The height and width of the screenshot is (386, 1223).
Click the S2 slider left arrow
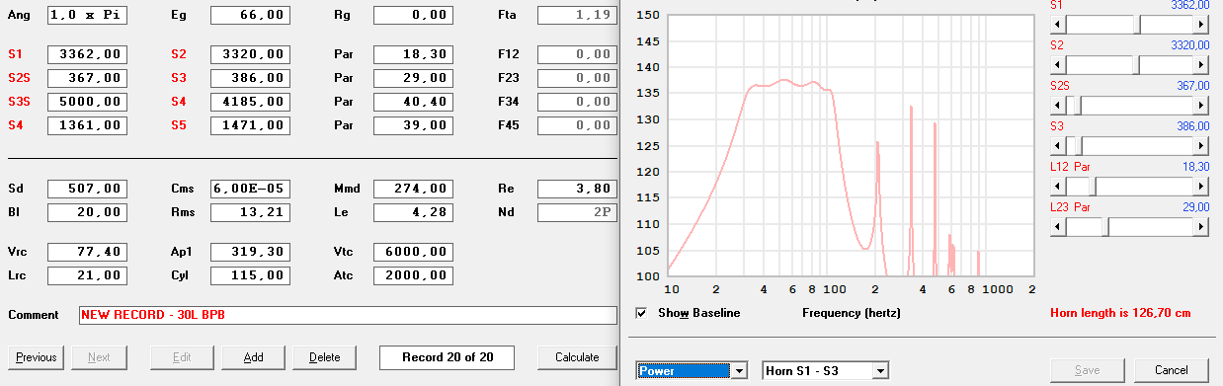click(x=1058, y=64)
